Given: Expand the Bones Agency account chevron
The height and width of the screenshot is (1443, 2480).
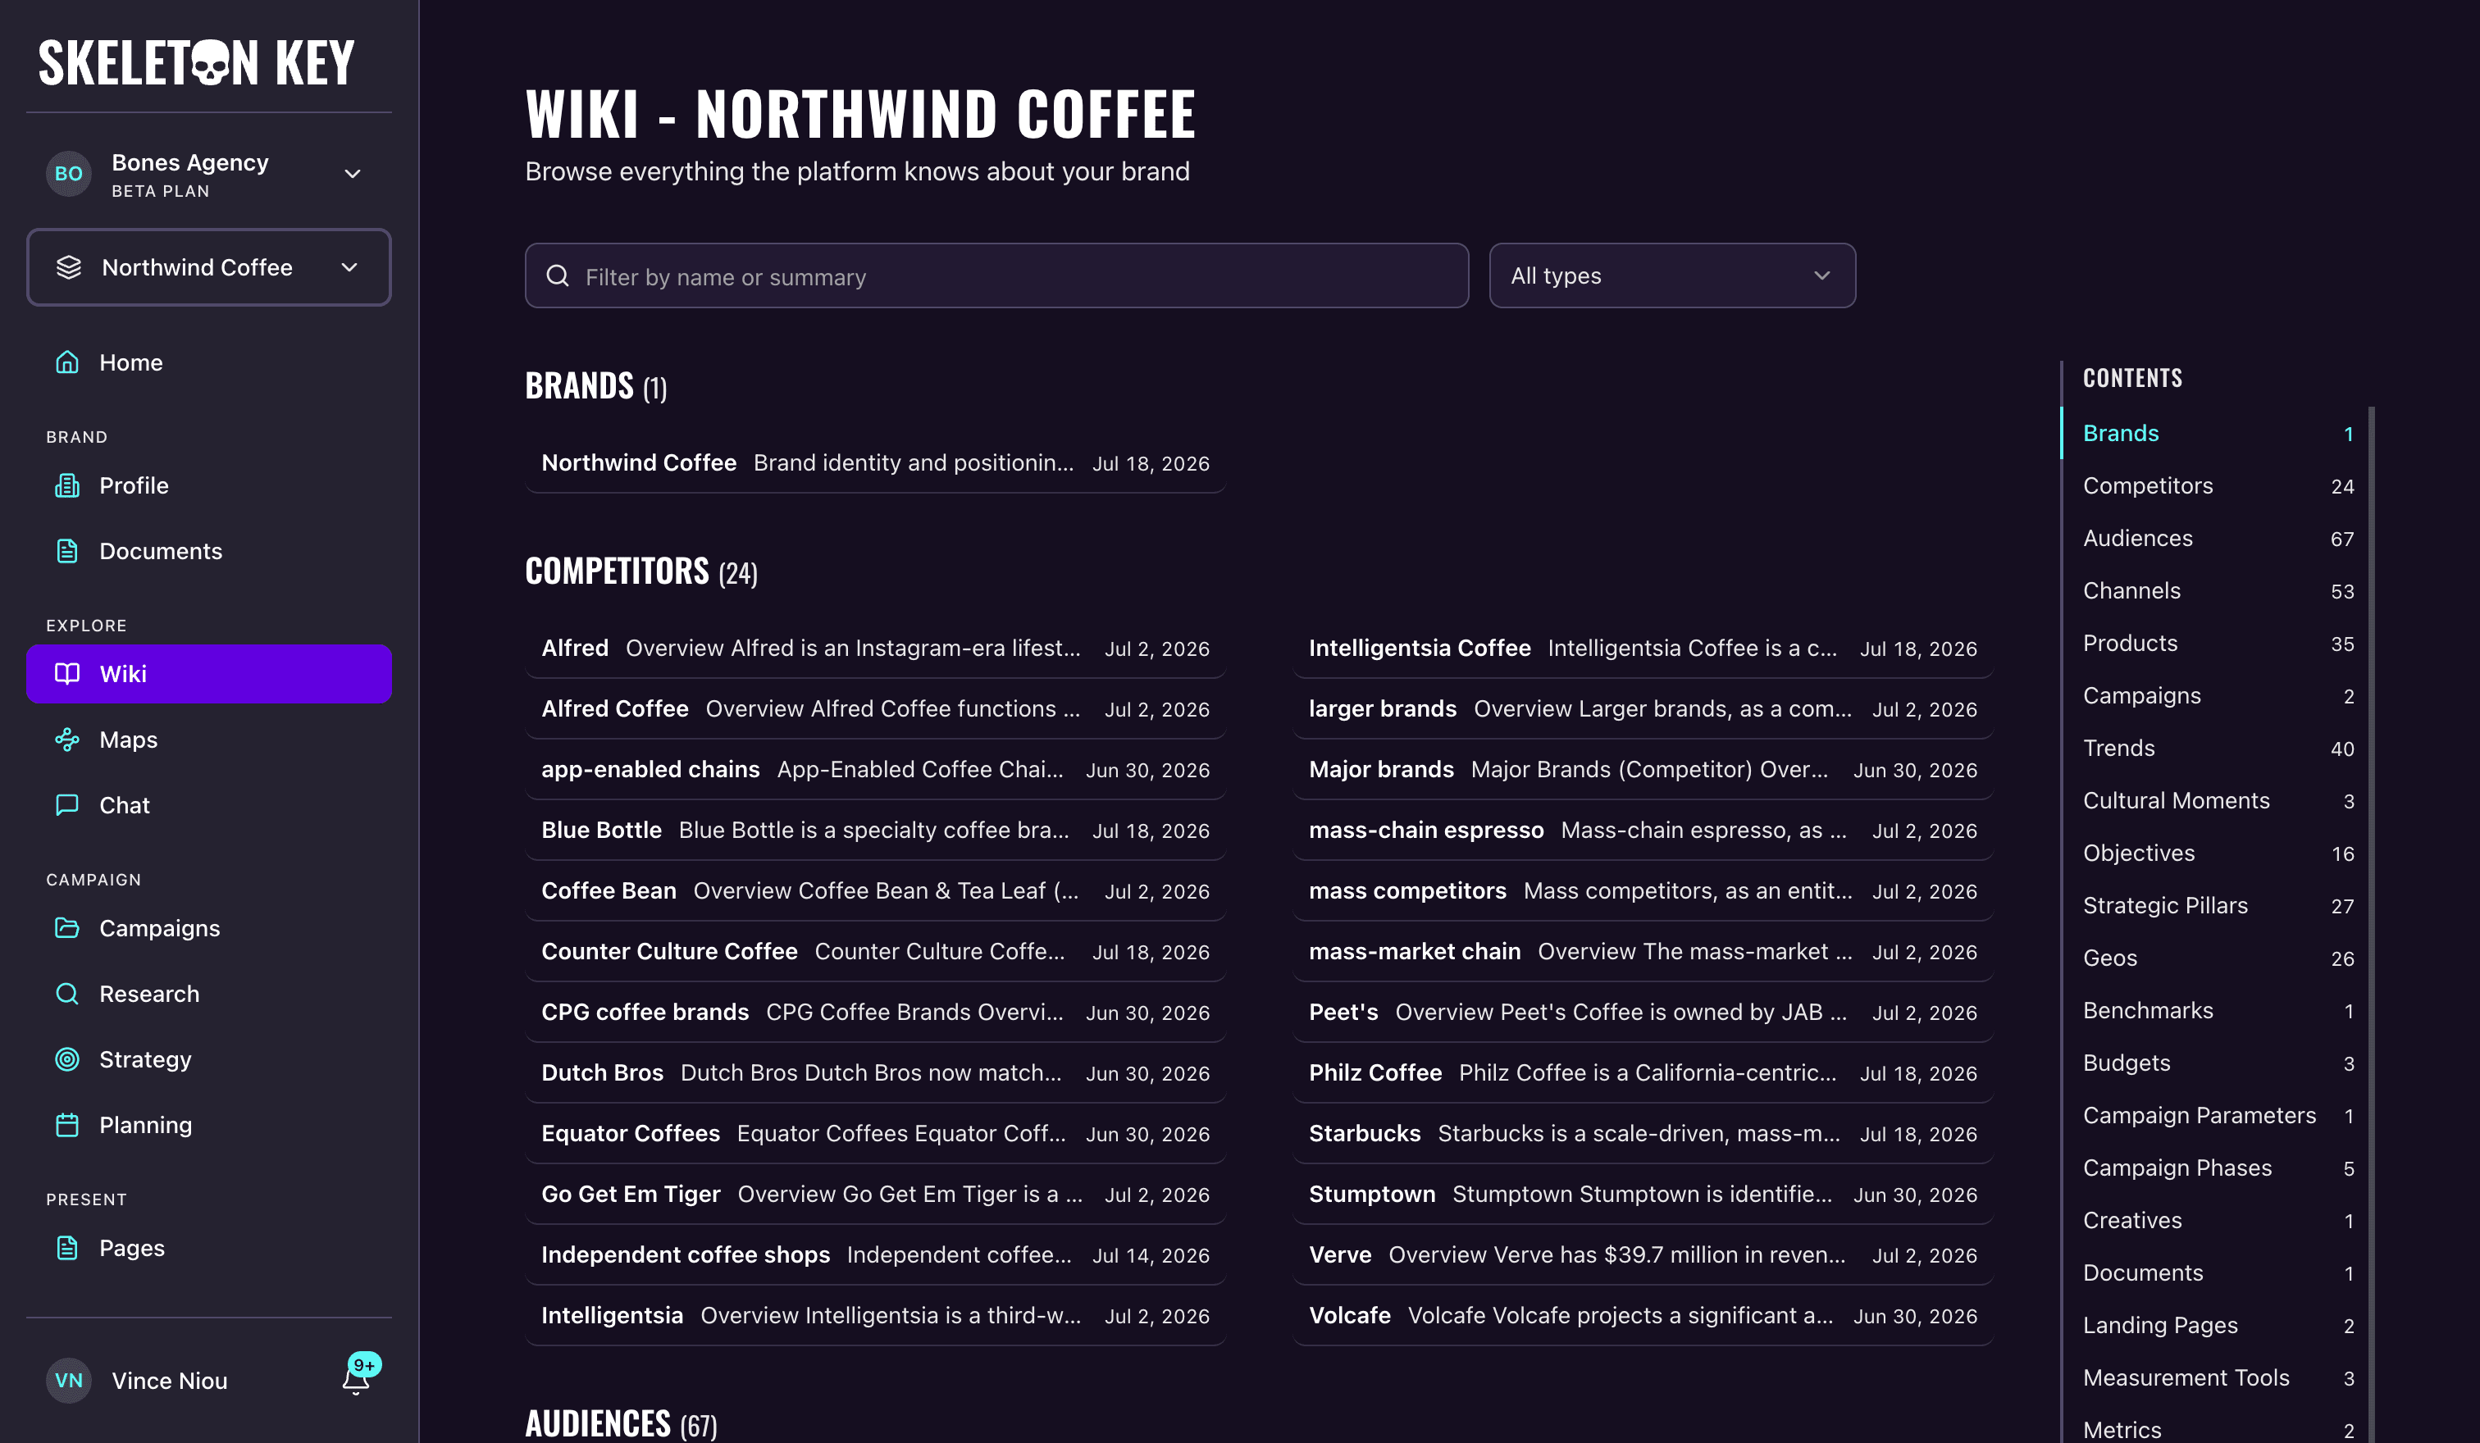Looking at the screenshot, I should coord(353,173).
